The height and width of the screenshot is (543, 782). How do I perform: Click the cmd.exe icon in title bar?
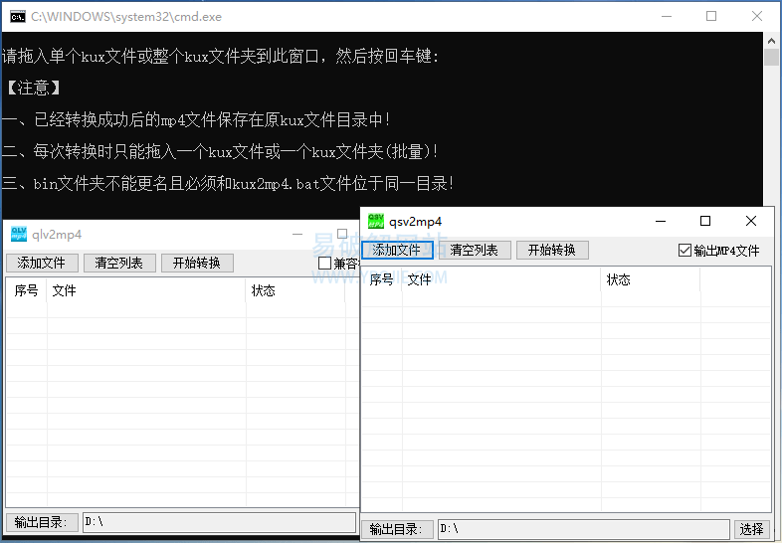click(x=17, y=16)
